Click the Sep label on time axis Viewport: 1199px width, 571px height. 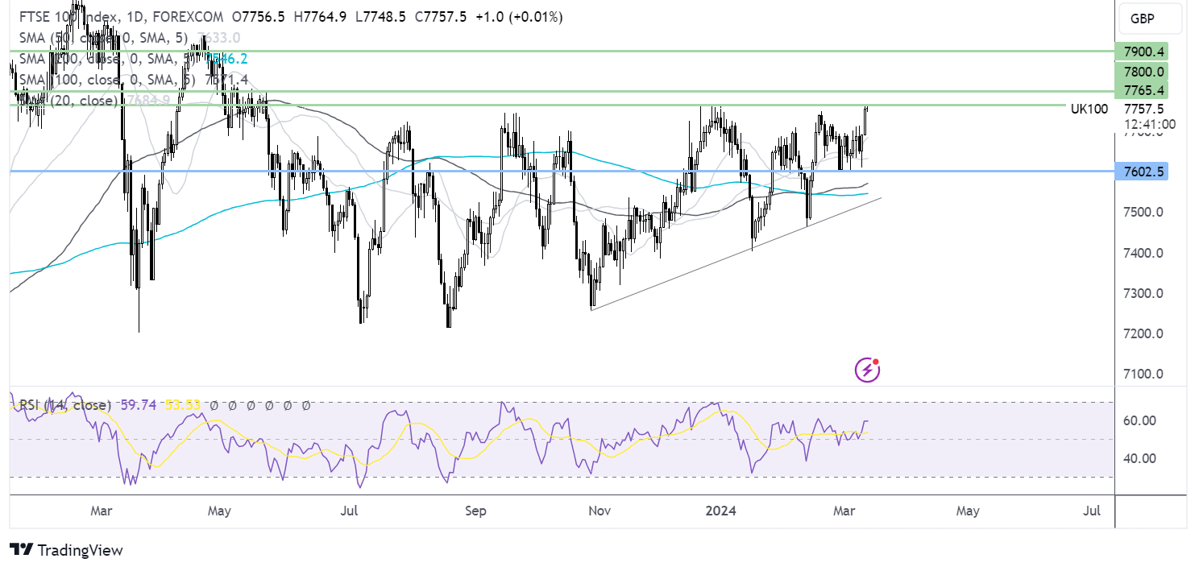coord(476,511)
